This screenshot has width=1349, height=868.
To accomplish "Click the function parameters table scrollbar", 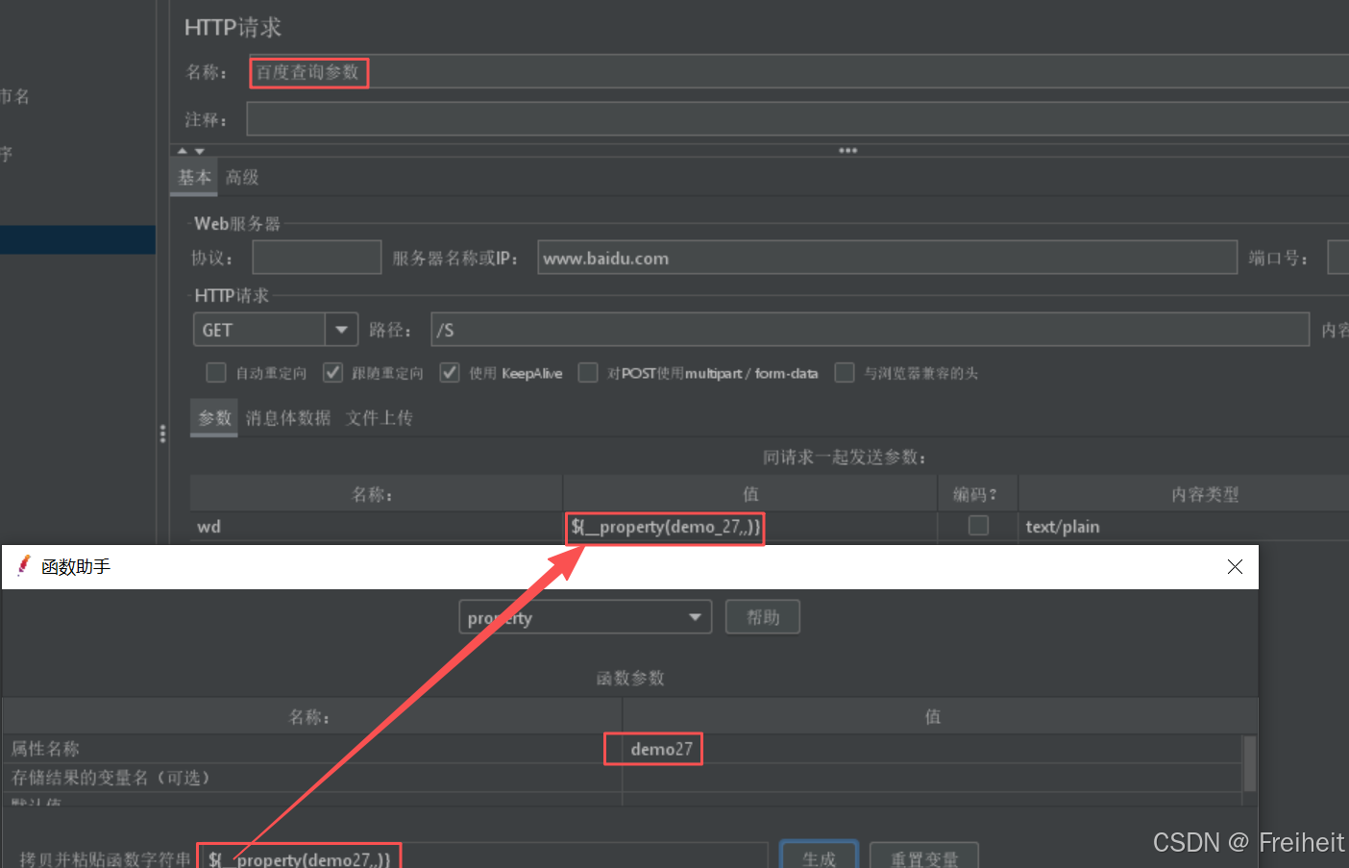I will [1250, 764].
